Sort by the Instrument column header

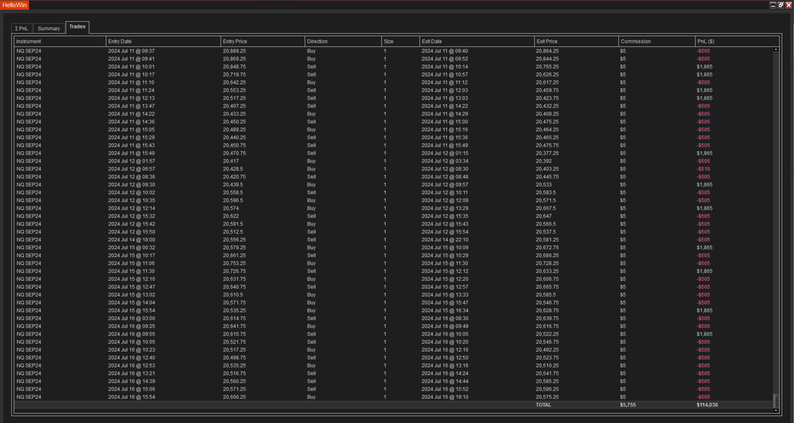(x=60, y=41)
